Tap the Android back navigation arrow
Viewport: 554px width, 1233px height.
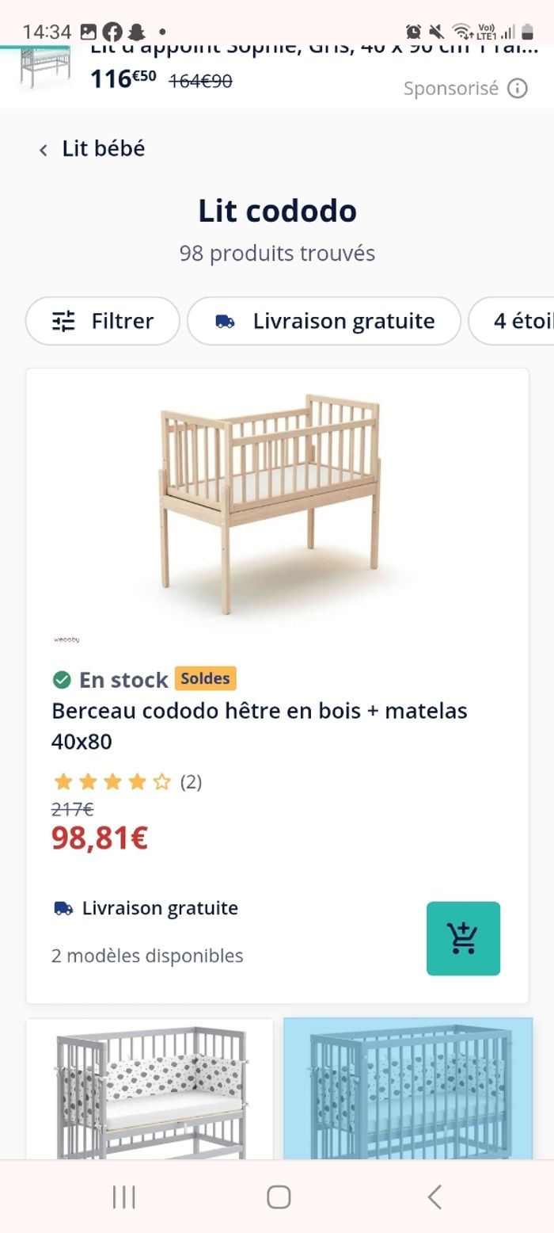click(x=434, y=1198)
